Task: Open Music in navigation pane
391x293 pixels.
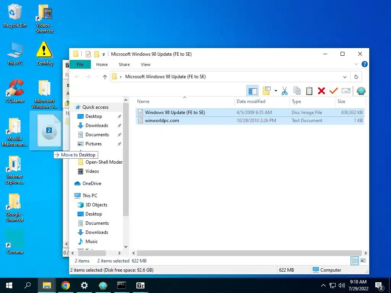Action: [x=92, y=241]
